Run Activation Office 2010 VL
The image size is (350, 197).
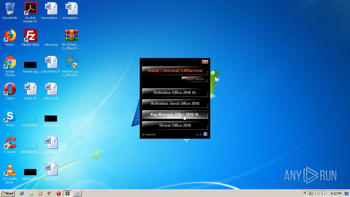point(175,92)
